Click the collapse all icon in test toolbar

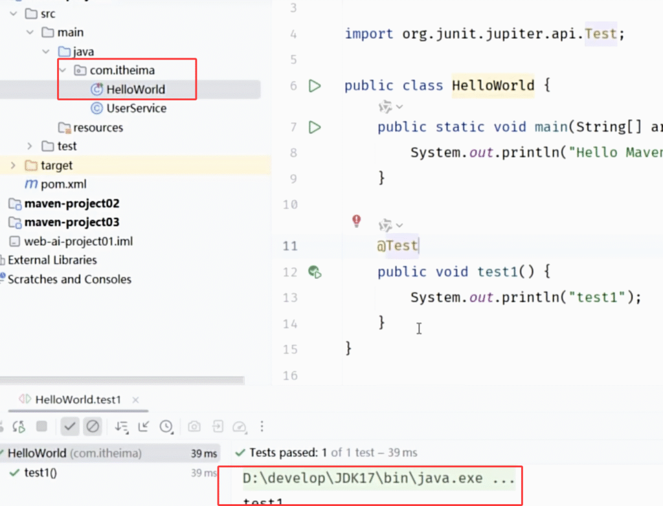144,426
